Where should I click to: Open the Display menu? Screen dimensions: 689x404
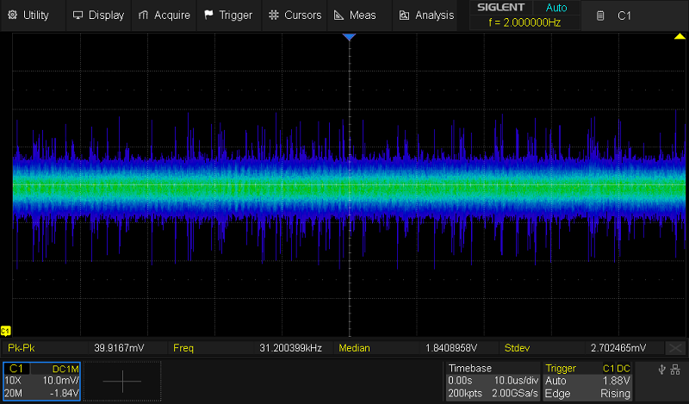pyautogui.click(x=98, y=15)
